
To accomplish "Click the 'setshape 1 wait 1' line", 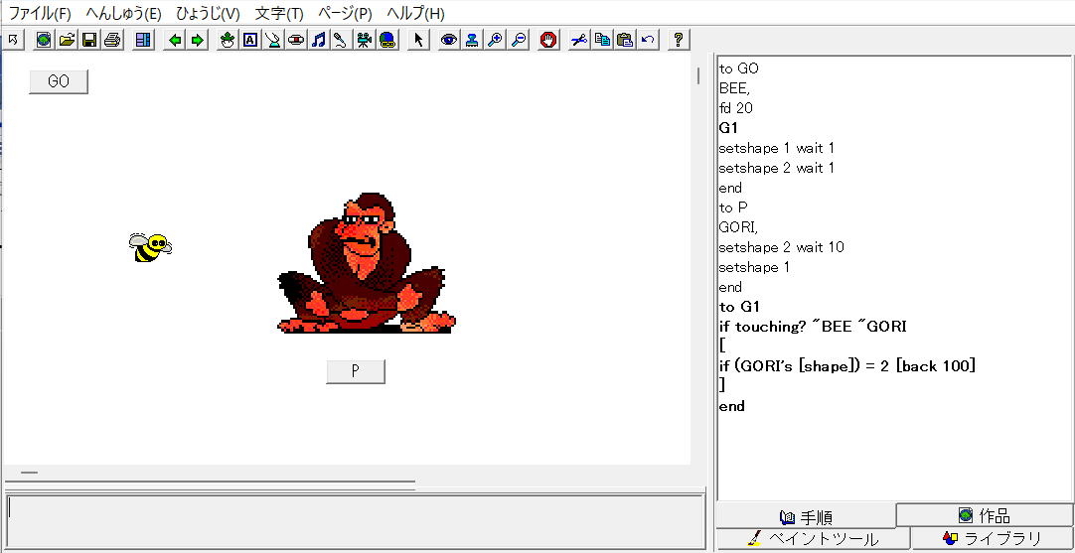I will click(x=777, y=148).
